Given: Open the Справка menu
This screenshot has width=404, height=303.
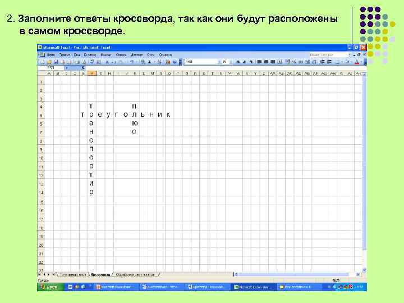Looking at the screenshot, I should coord(166,55).
